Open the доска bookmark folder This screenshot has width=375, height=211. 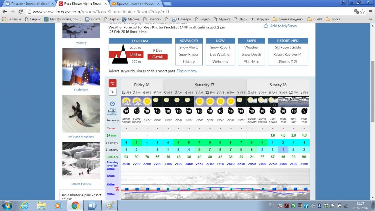[333, 19]
